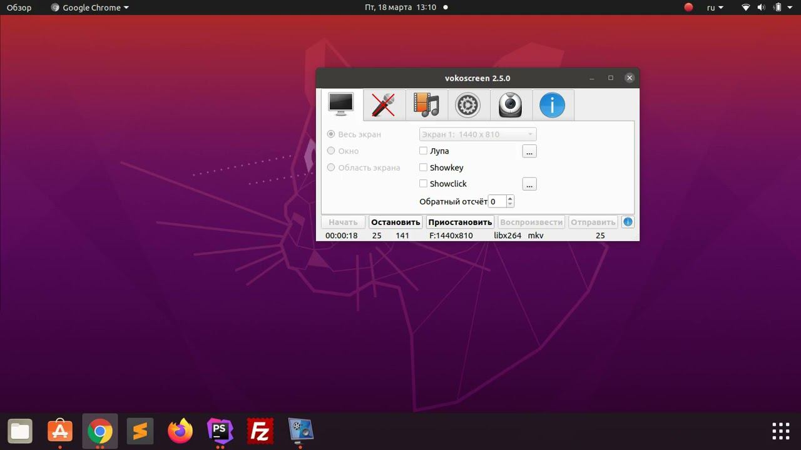Click the F:1440x810 resolution status text
801x450 pixels.
451,236
